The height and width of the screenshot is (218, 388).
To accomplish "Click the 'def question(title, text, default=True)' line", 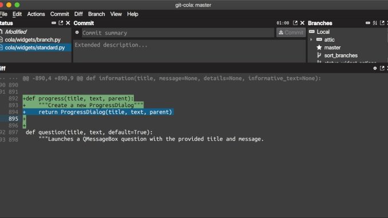I will [x=89, y=132].
